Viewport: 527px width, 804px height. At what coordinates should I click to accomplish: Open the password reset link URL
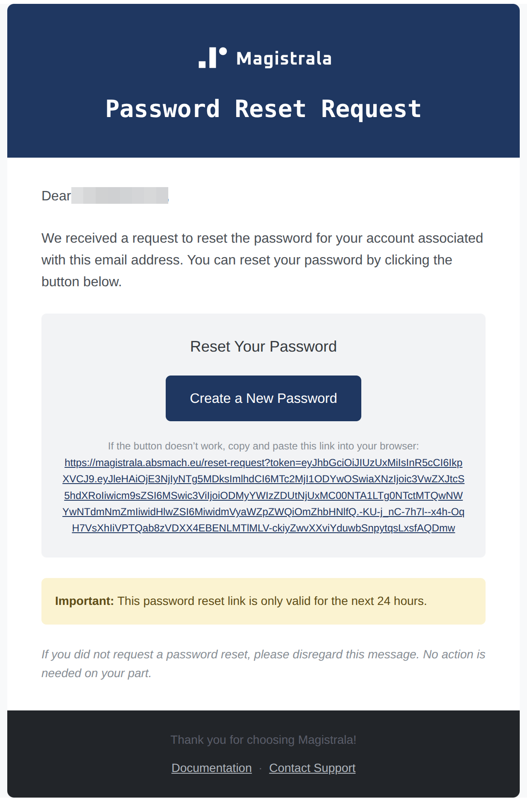263,496
